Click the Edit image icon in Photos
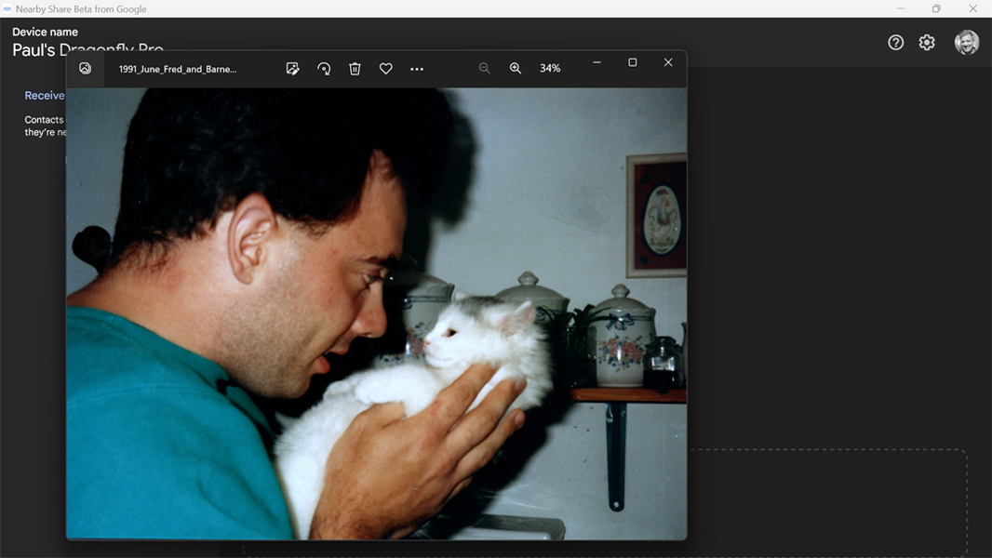 click(292, 69)
